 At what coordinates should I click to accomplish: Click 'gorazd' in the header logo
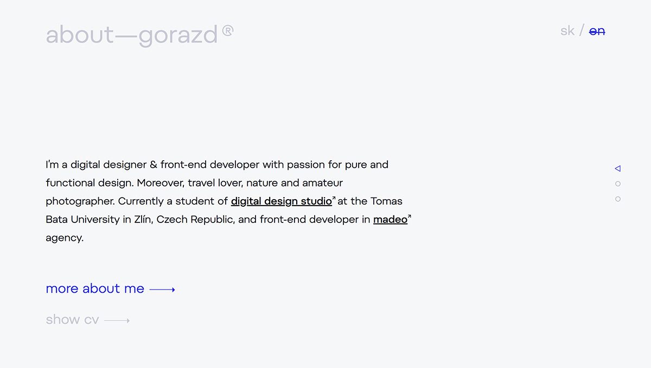pyautogui.click(x=178, y=36)
